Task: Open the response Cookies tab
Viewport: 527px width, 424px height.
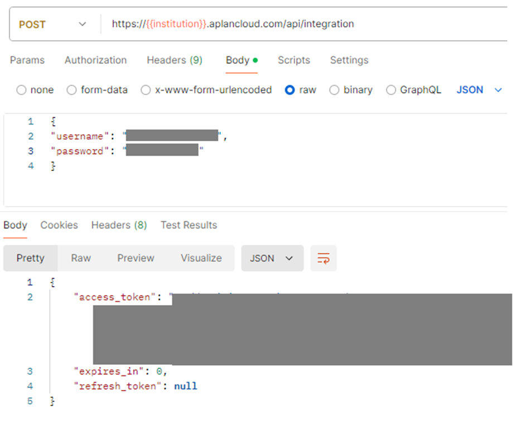Action: tap(59, 225)
